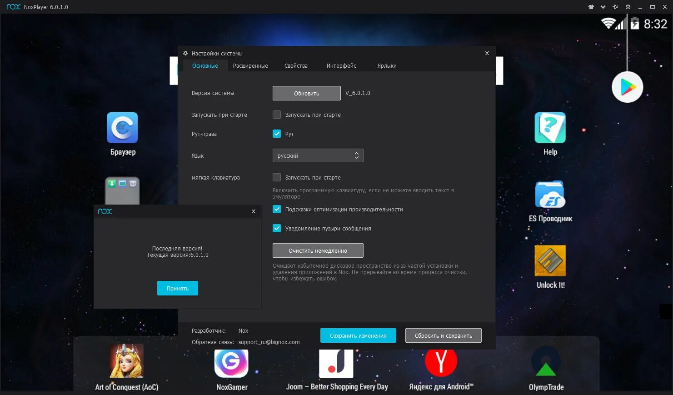The width and height of the screenshot is (673, 395).
Task: Open the Help app icon
Action: pyautogui.click(x=550, y=128)
